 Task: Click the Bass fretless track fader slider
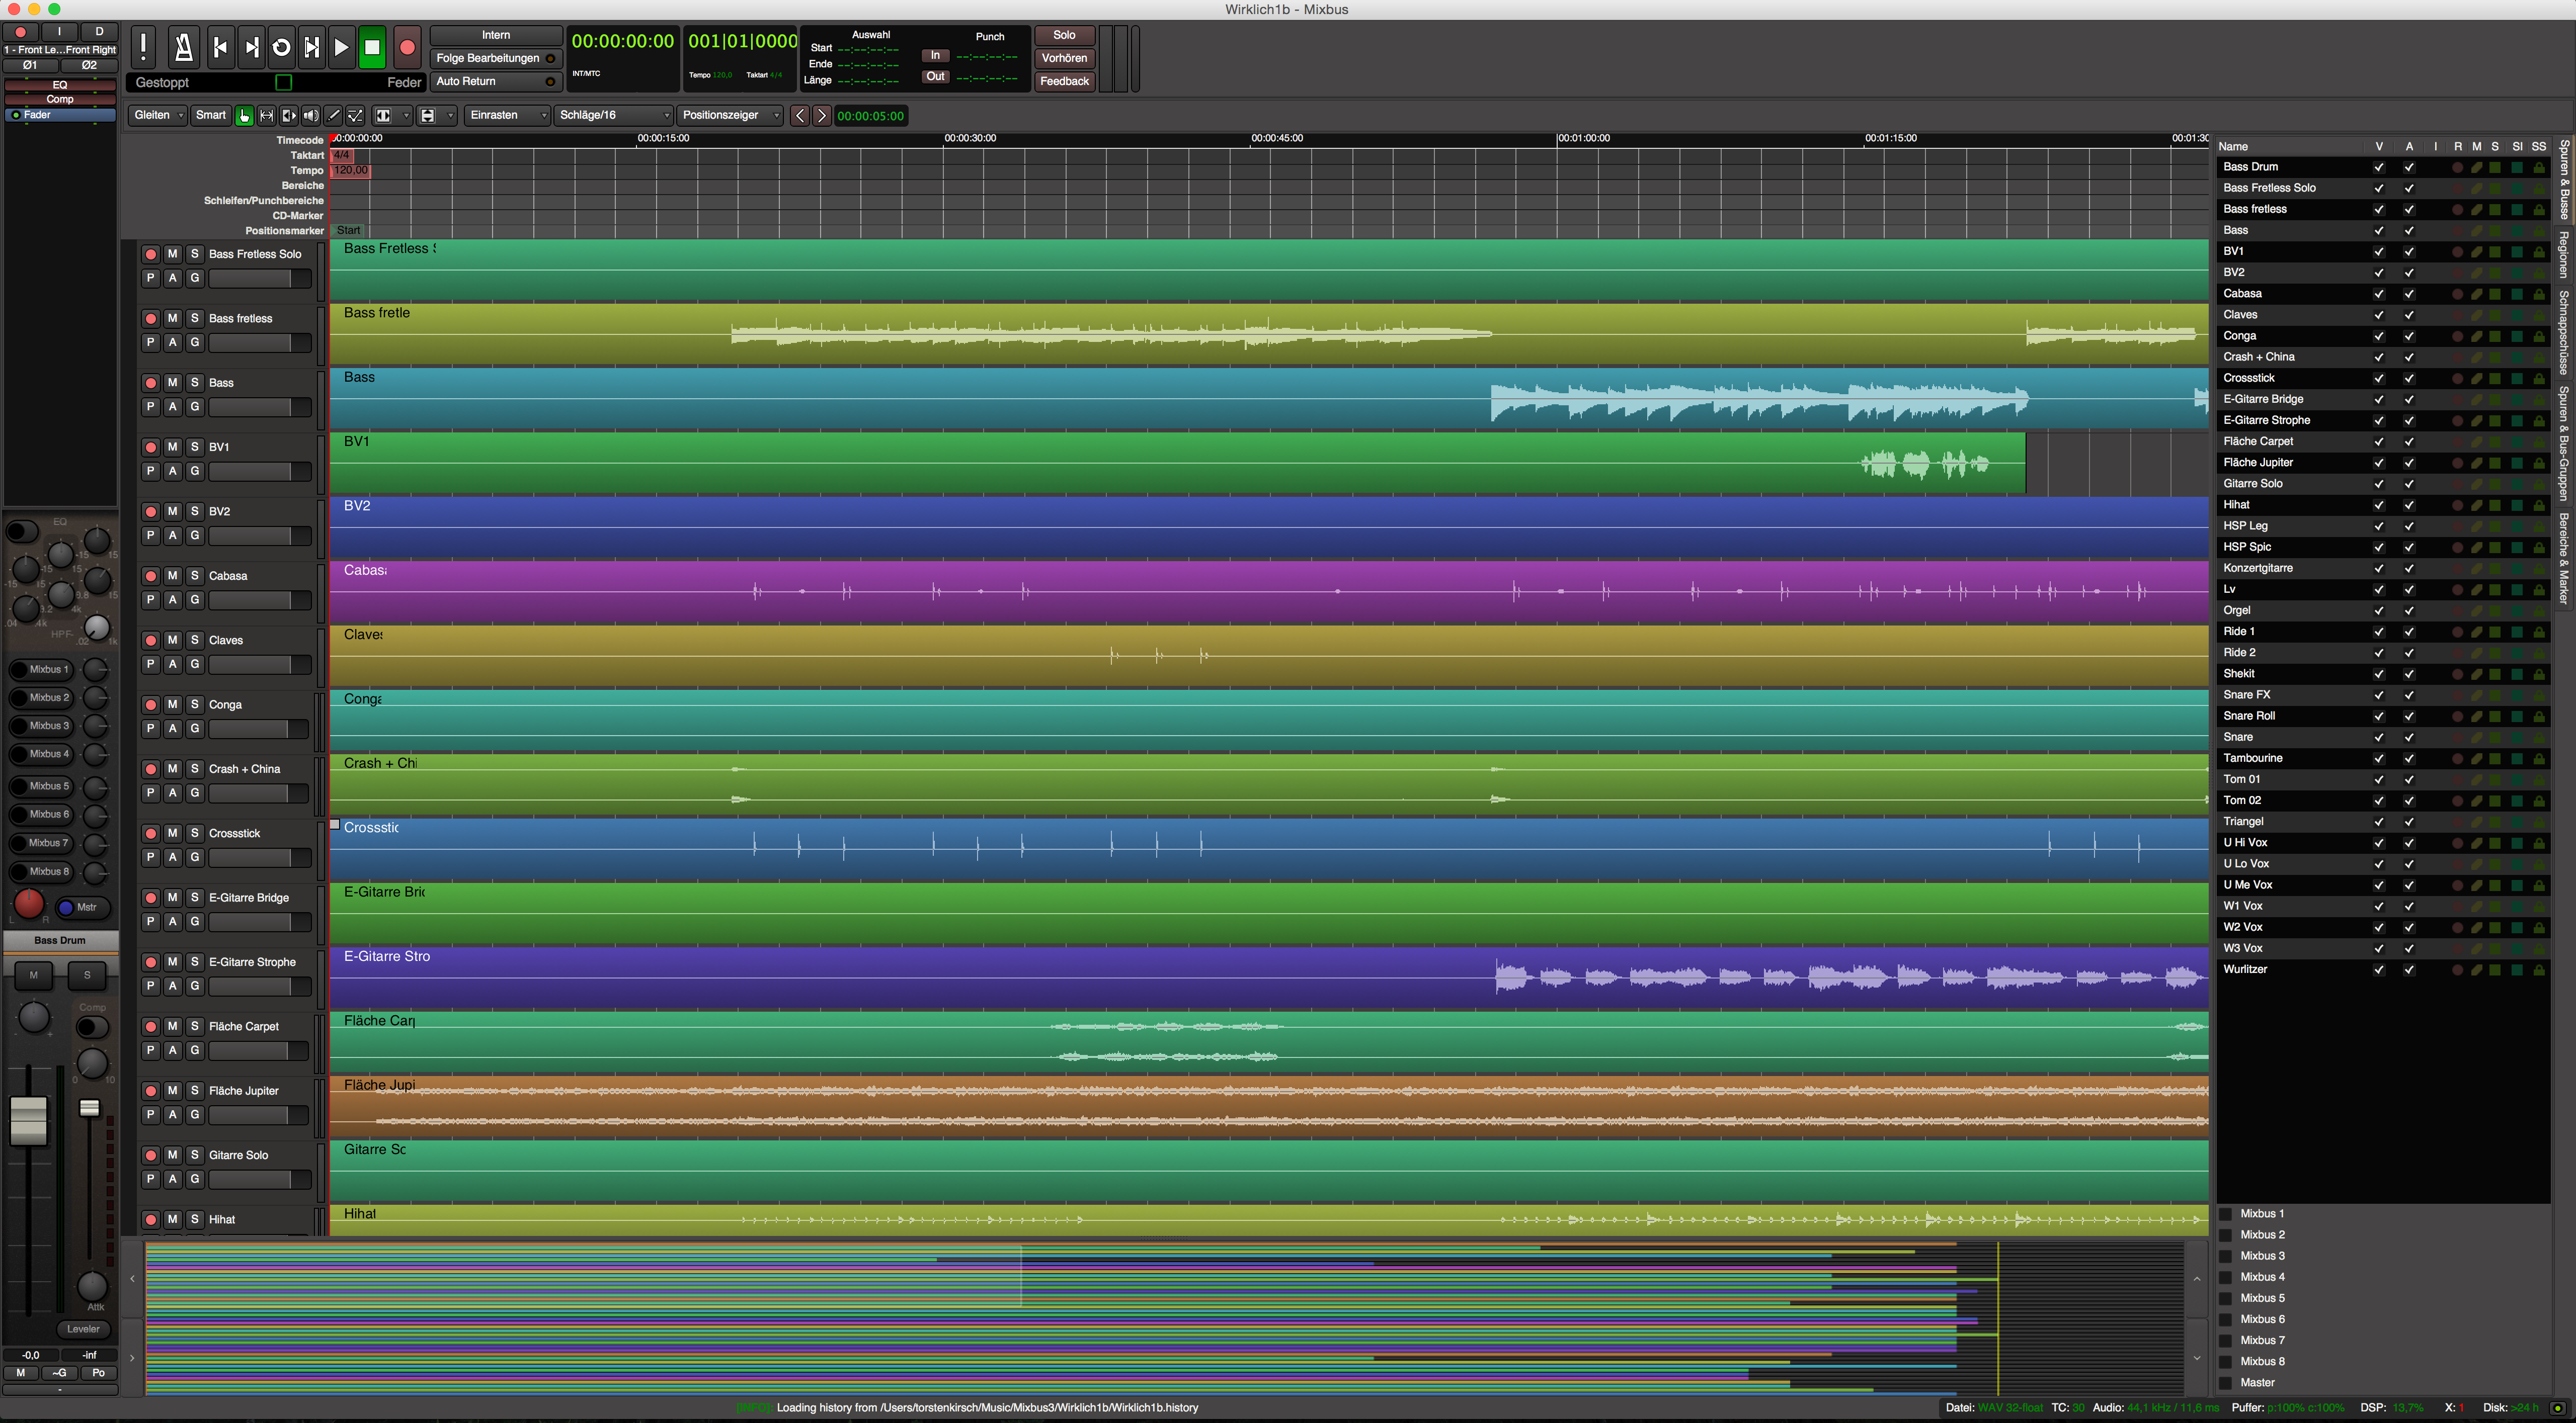259,343
